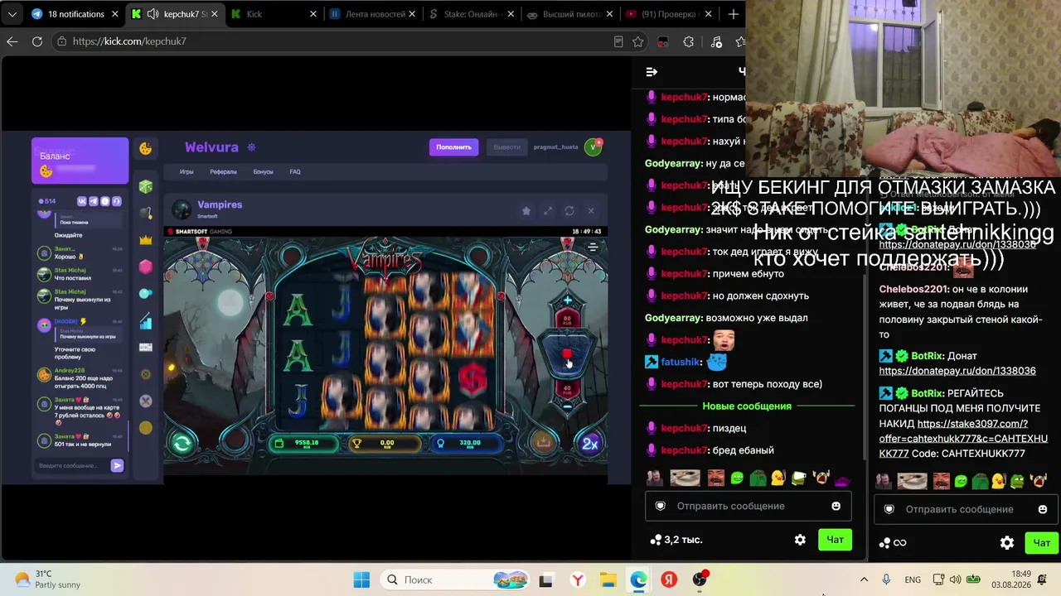The image size is (1061, 596).
Task: Click the Баланс balance card
Action: coord(80,161)
